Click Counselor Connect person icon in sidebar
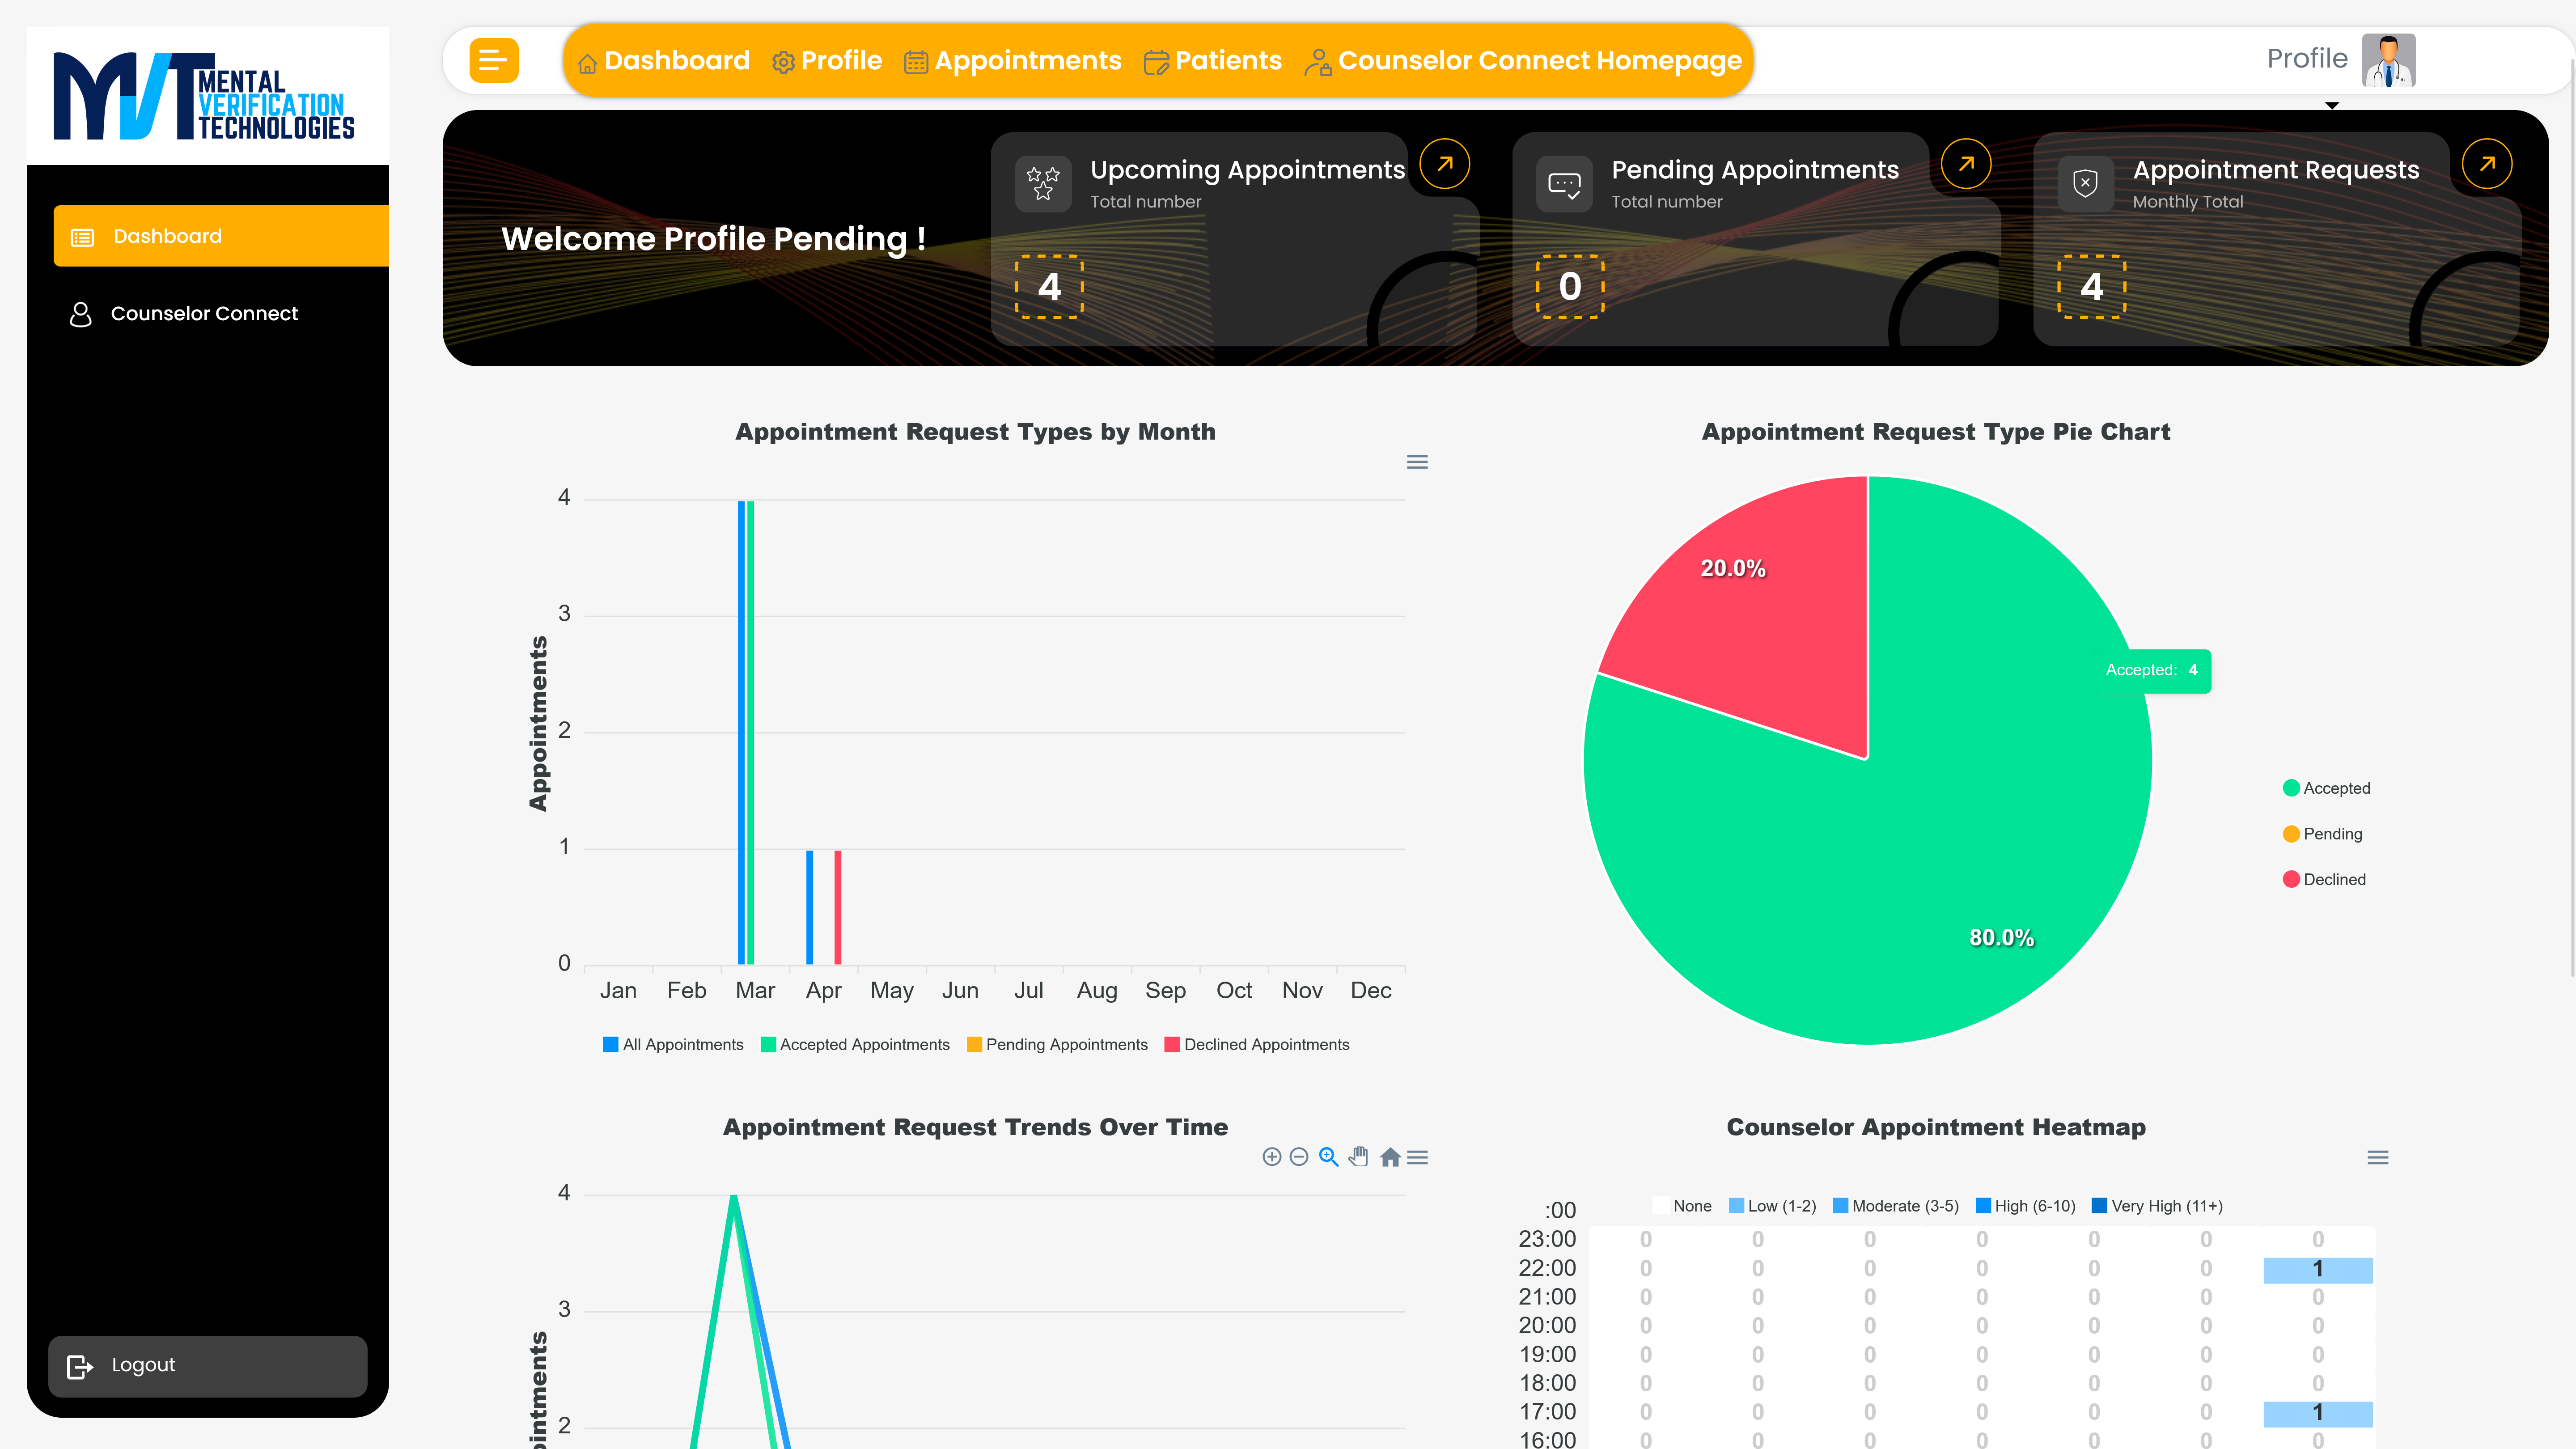 pyautogui.click(x=81, y=314)
